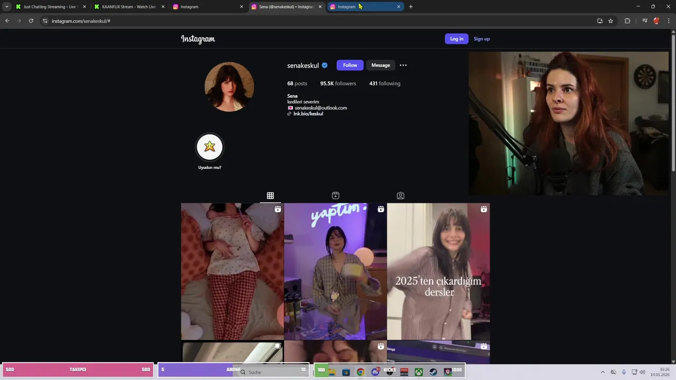The image size is (676, 380).
Task: Open the 95.5K followers list
Action: tap(338, 83)
